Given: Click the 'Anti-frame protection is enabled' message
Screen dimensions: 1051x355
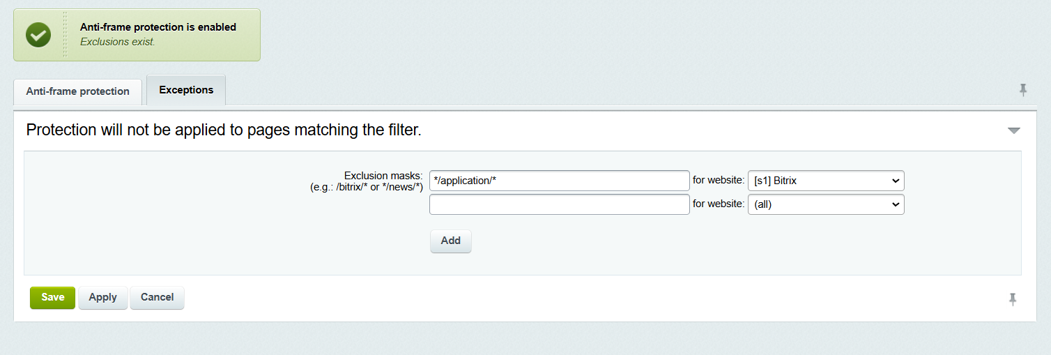Looking at the screenshot, I should [158, 27].
